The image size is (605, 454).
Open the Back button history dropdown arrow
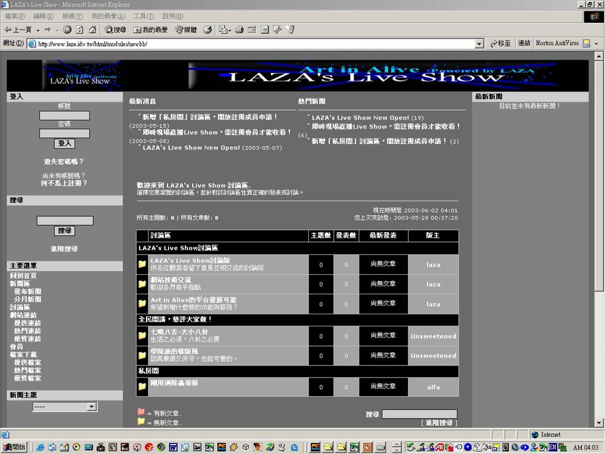coord(38,30)
